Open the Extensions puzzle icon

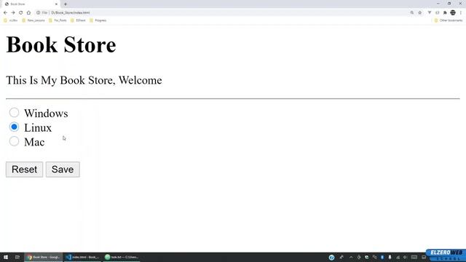[445, 13]
